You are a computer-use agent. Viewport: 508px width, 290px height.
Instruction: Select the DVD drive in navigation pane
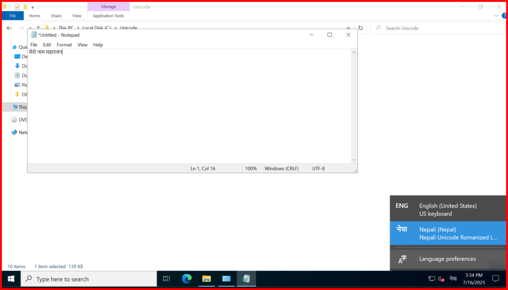(19, 120)
